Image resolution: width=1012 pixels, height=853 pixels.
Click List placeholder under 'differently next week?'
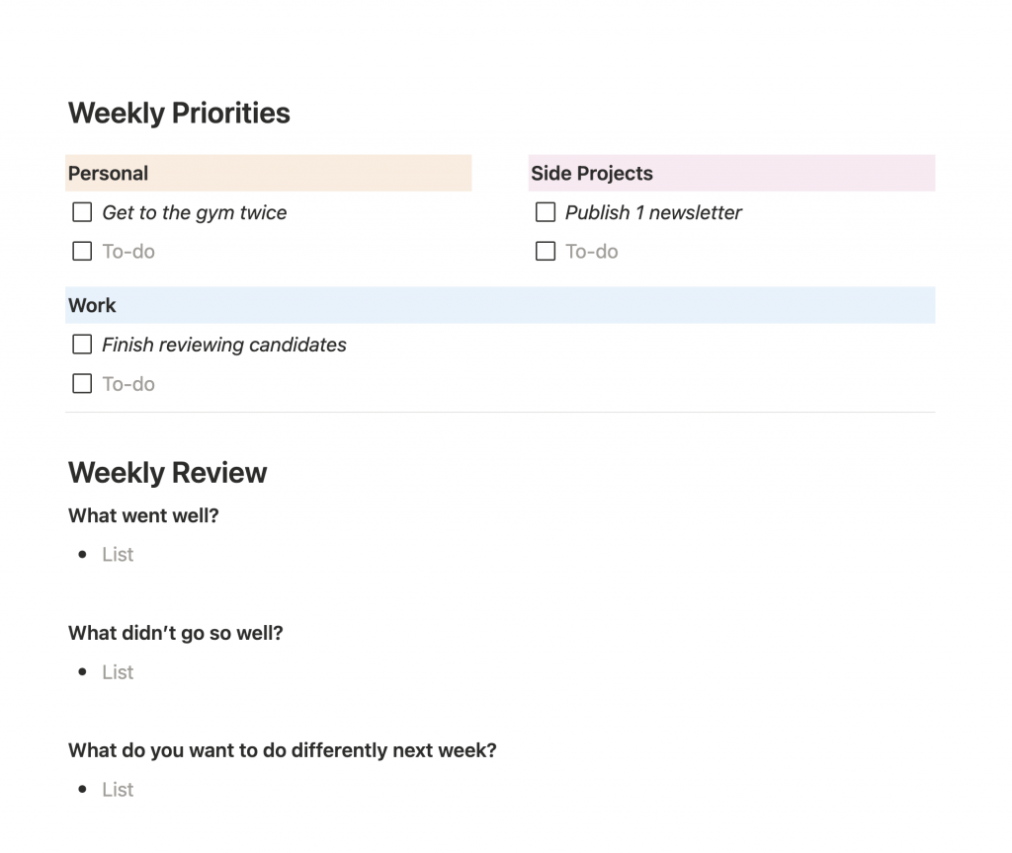[x=118, y=789]
